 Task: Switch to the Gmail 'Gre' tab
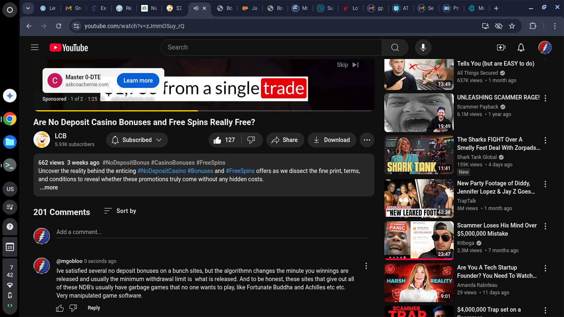coord(73,8)
